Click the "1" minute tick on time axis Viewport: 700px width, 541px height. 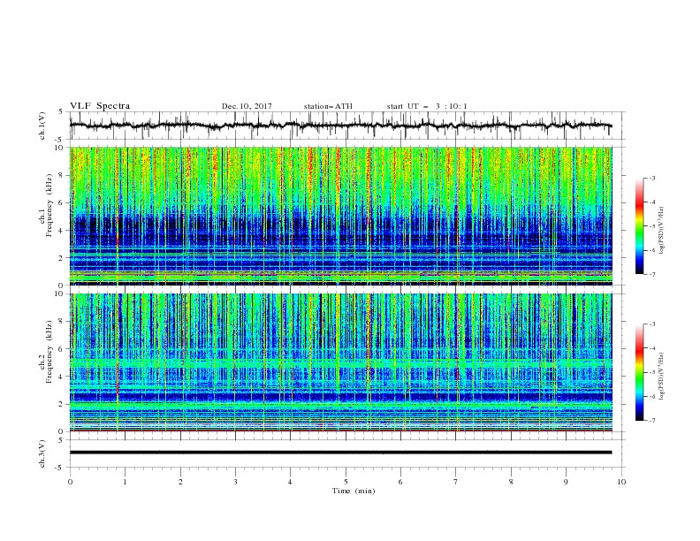[x=125, y=482]
